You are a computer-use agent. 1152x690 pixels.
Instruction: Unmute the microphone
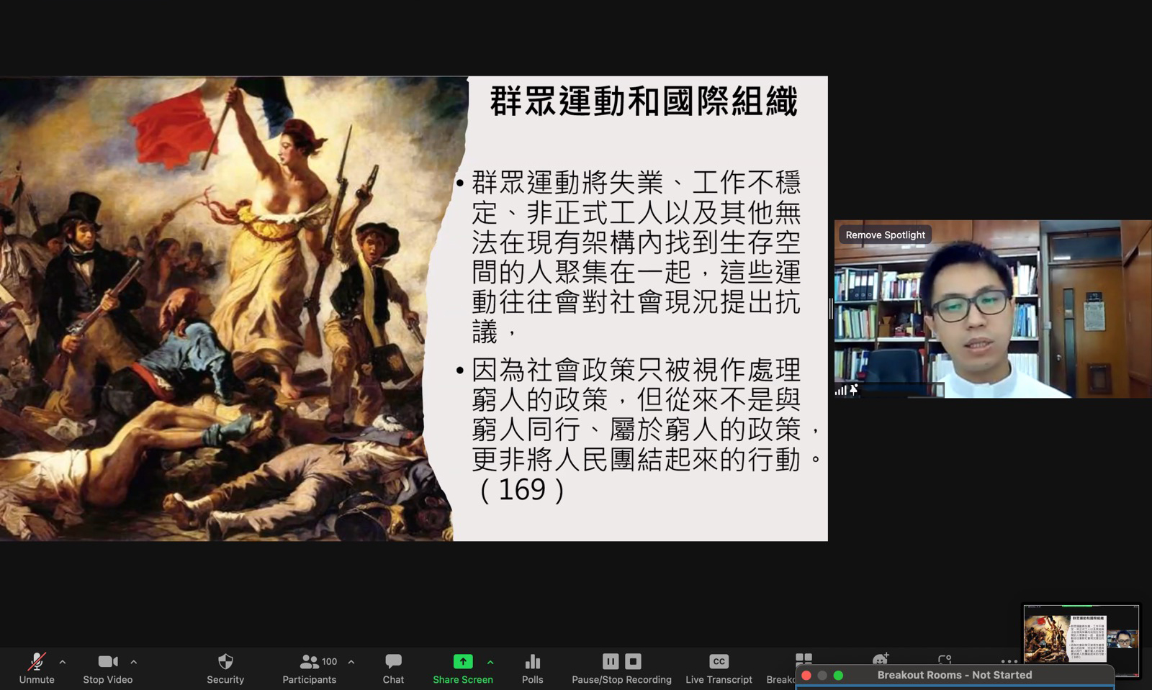pos(37,668)
